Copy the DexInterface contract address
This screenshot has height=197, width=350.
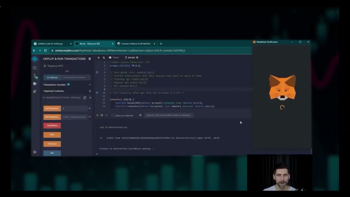85,98
